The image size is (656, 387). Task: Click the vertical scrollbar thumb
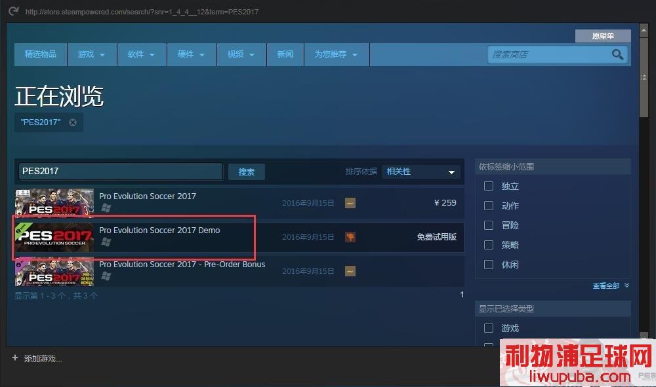(644, 79)
